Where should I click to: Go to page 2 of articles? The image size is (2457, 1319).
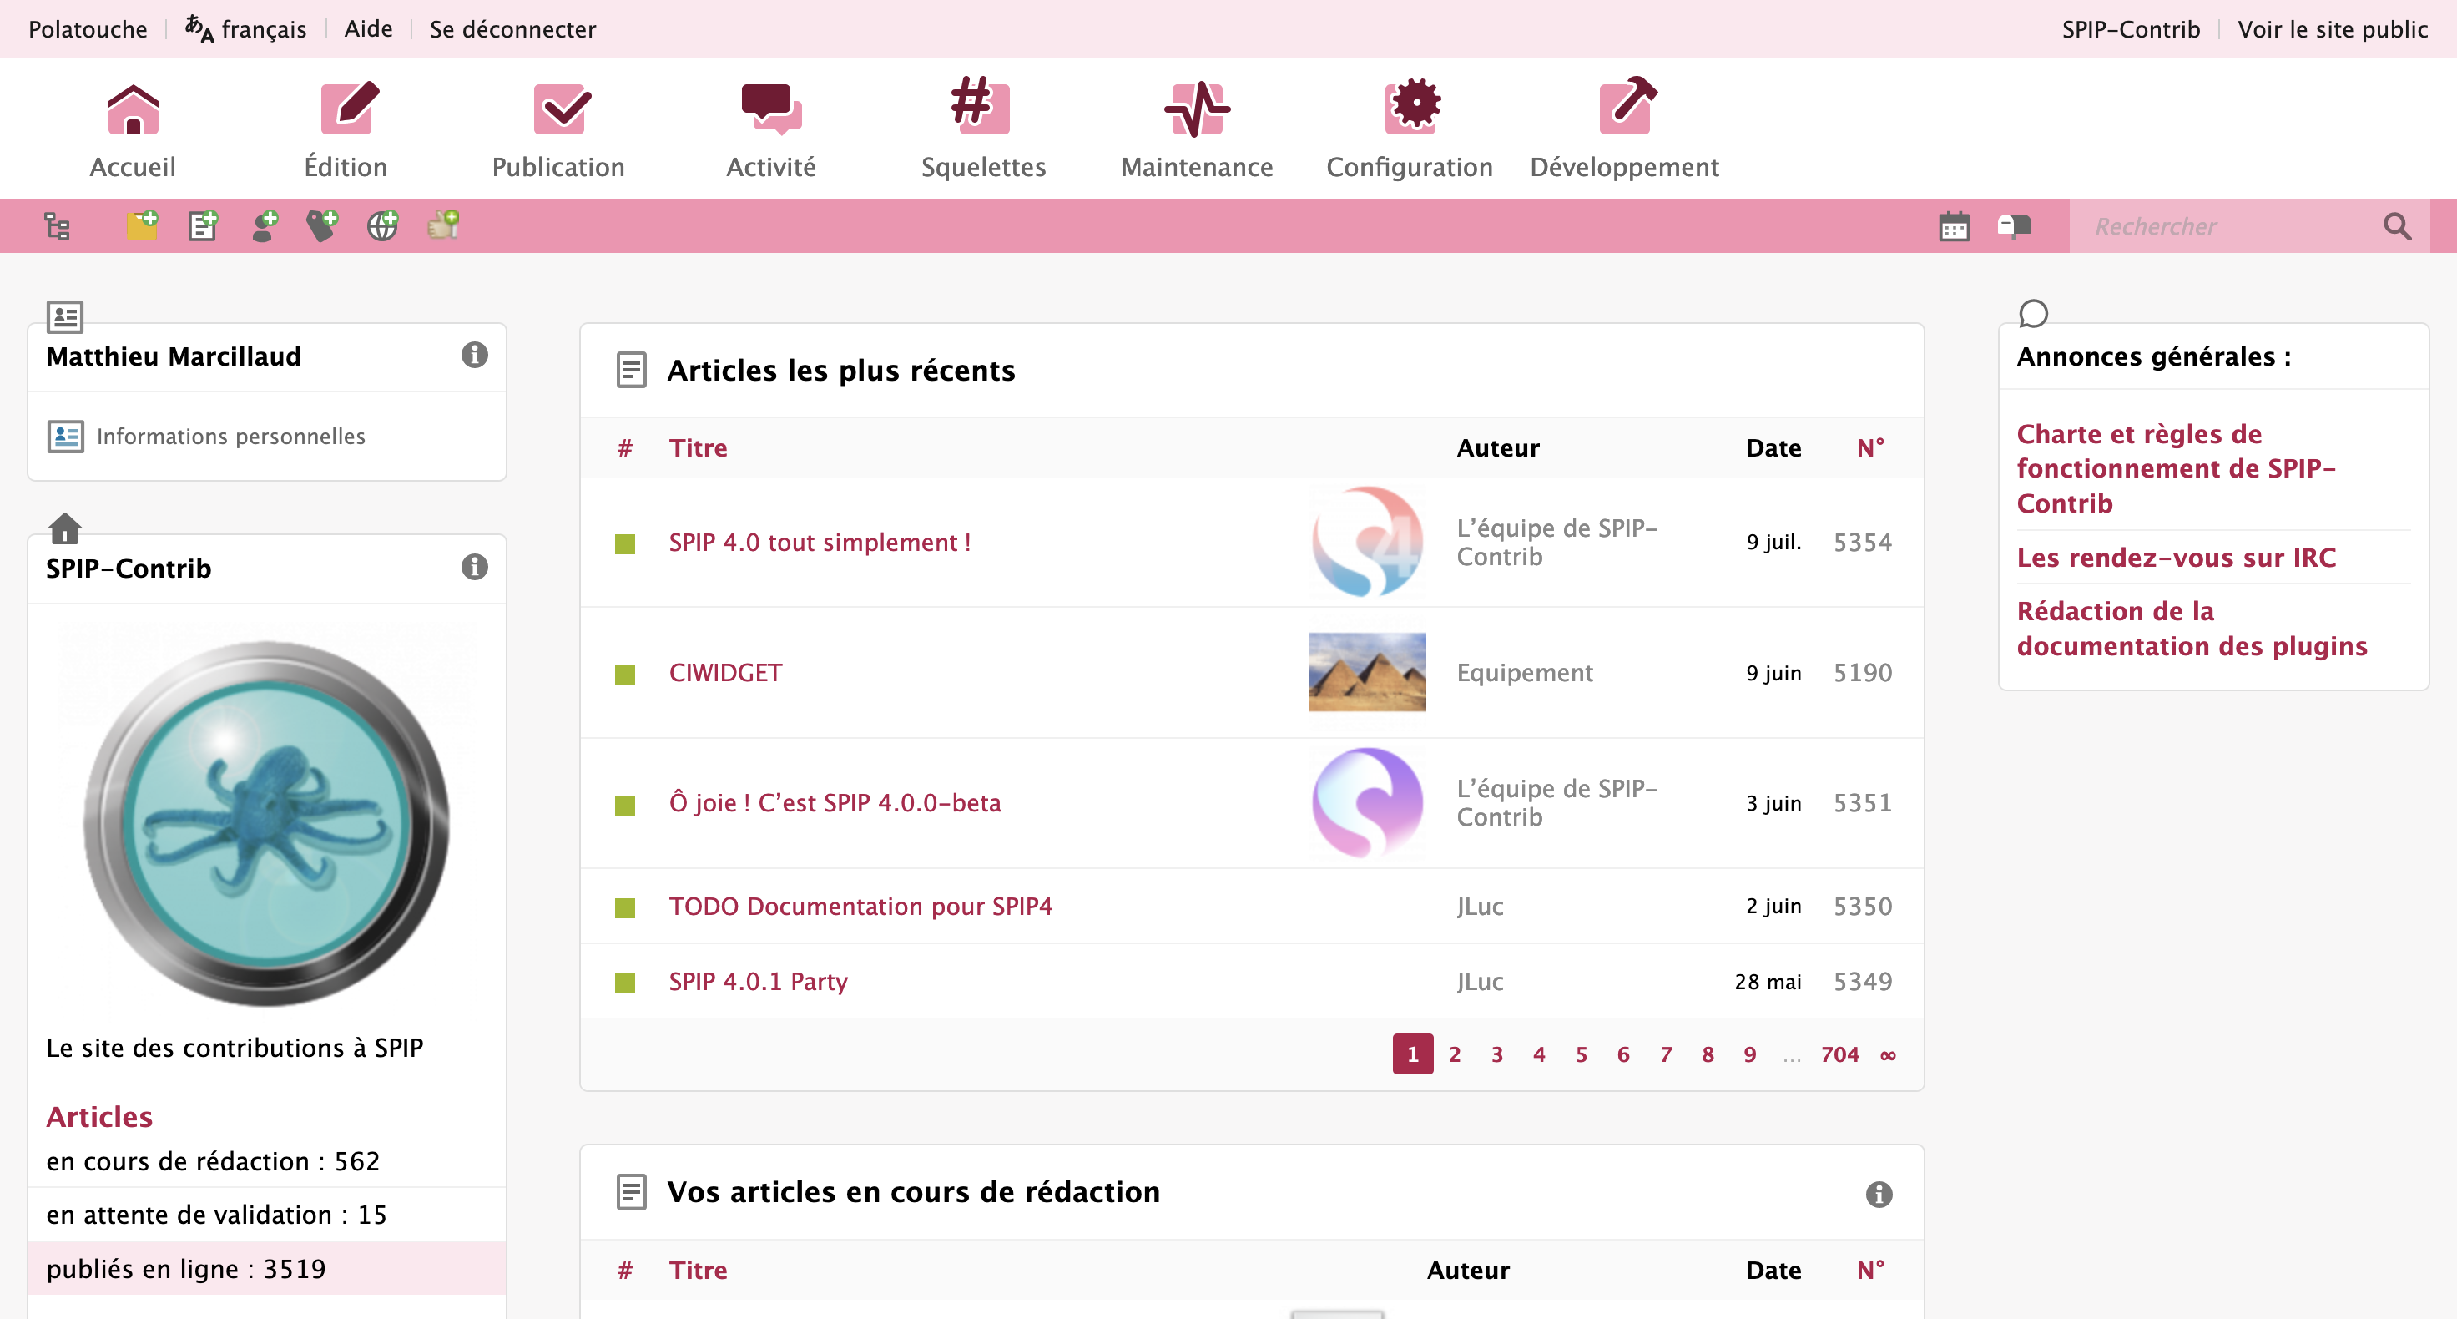pos(1454,1054)
